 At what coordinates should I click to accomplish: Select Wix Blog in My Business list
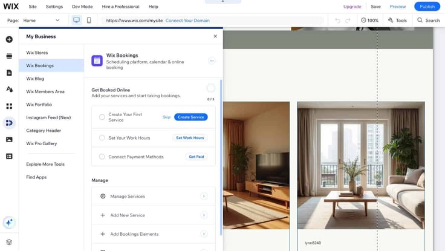(51, 79)
